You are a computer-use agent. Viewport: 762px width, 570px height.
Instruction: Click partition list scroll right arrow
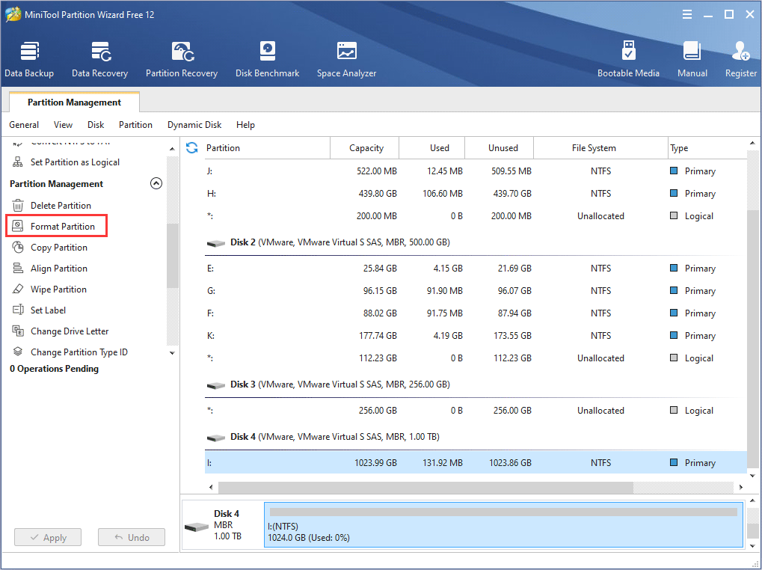[740, 487]
